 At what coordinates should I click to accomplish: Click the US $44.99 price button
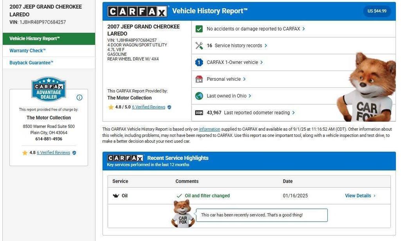click(x=377, y=11)
